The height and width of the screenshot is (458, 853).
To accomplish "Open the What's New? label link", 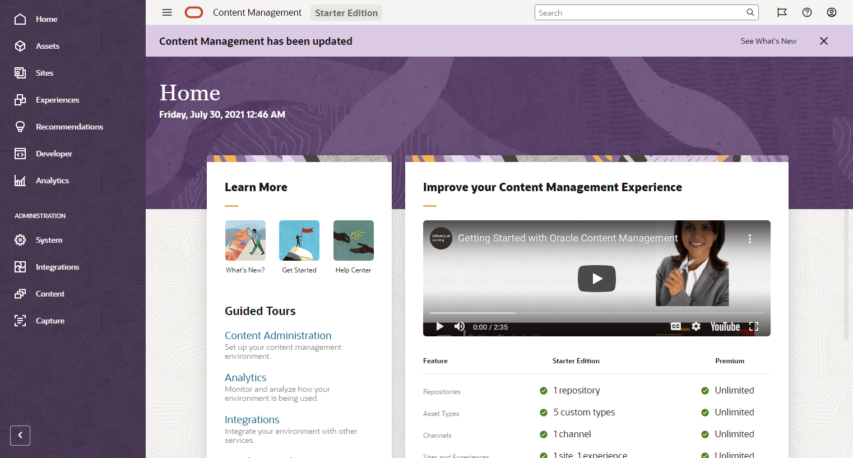I will [245, 270].
